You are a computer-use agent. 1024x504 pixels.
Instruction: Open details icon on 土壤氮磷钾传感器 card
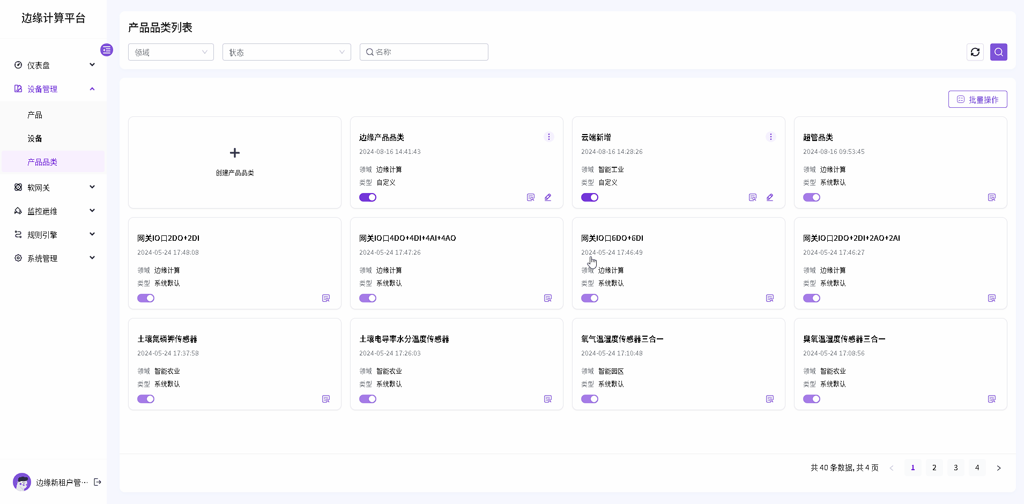[x=325, y=399]
